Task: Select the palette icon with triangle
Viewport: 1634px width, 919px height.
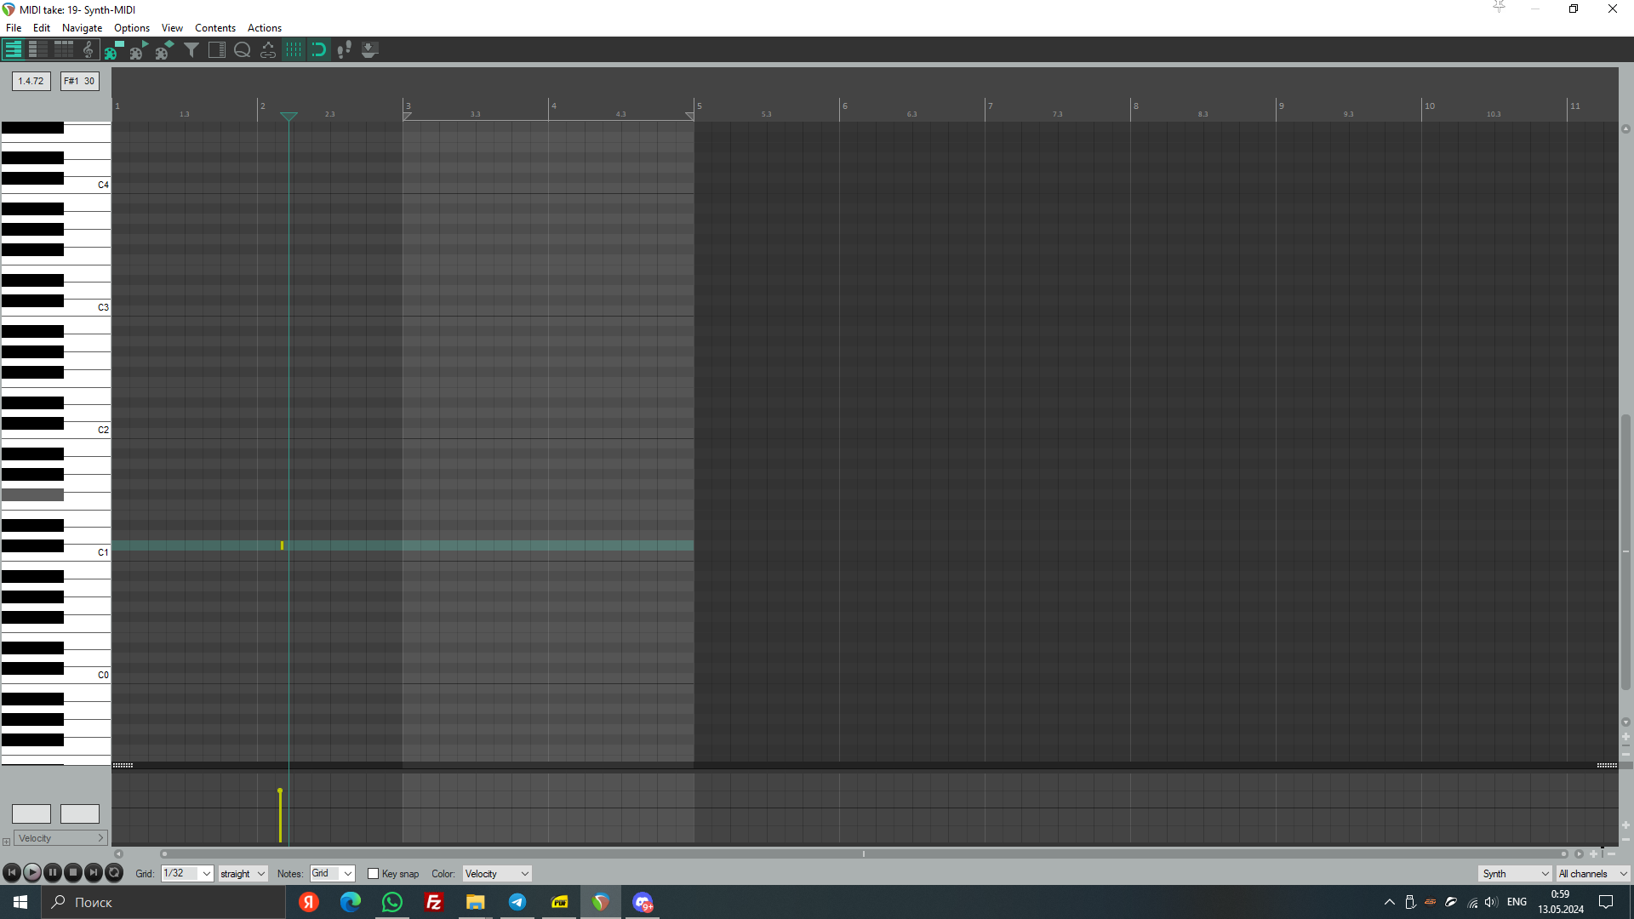Action: pos(140,49)
